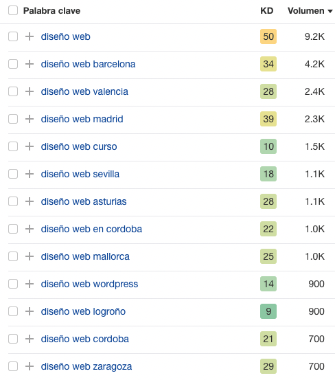Image resolution: width=335 pixels, height=380 pixels.
Task: Click the 9.2K volume value
Action: (x=314, y=36)
